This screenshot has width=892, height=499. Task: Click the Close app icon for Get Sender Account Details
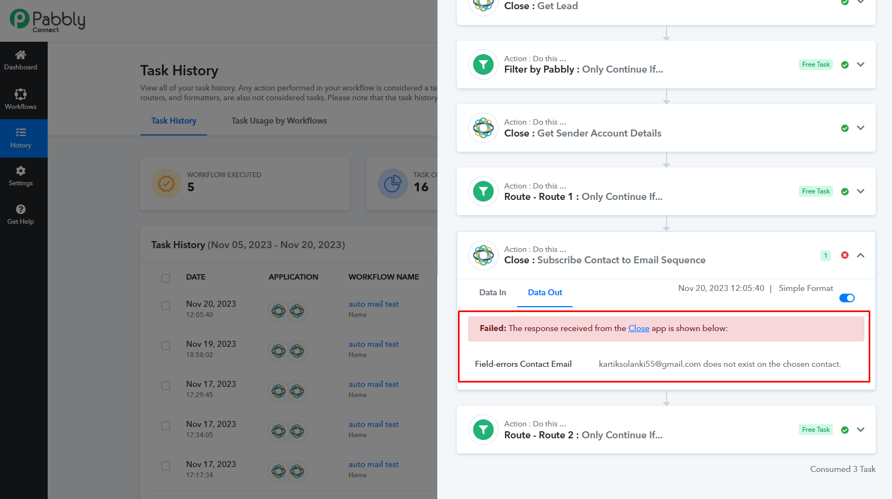point(483,128)
